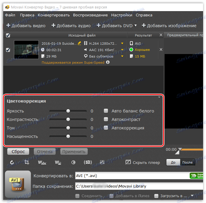Click the Насыщенность slider handle
Image resolution: width=206 pixels, height=203 pixels.
tap(68, 136)
